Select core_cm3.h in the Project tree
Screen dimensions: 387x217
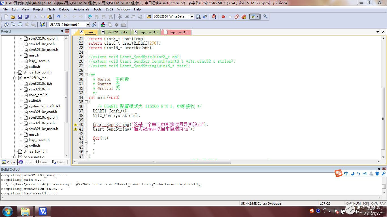pyautogui.click(x=38, y=95)
